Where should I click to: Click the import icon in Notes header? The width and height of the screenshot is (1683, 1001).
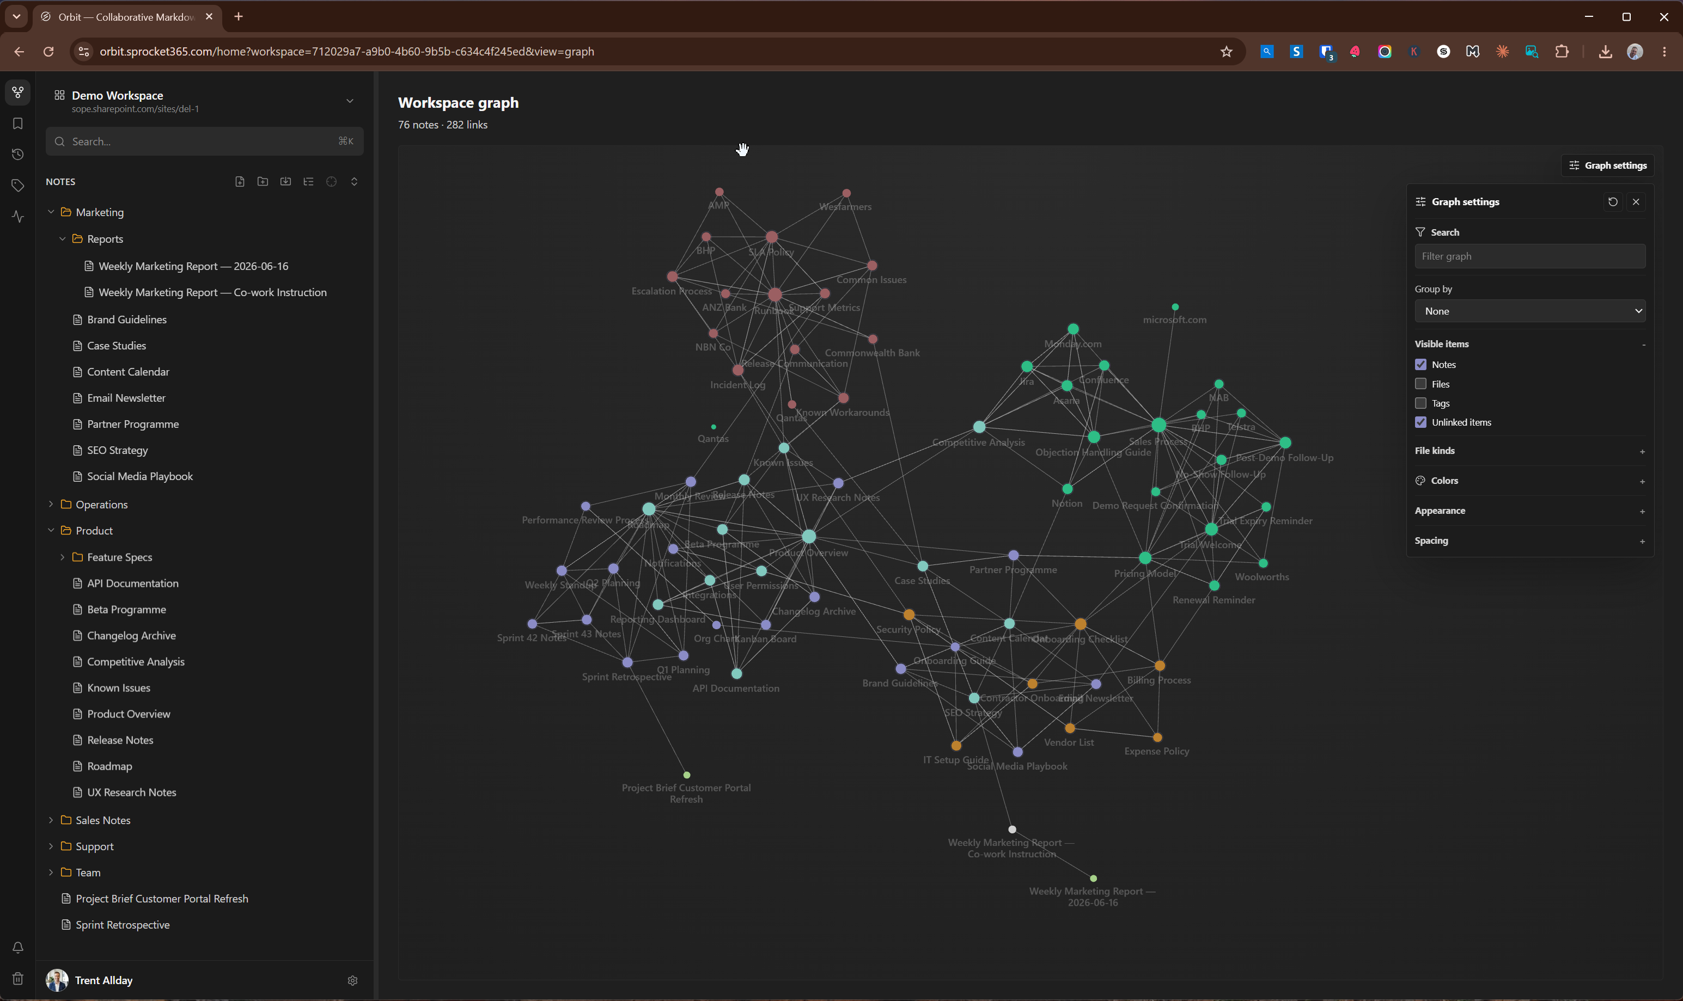pos(285,181)
